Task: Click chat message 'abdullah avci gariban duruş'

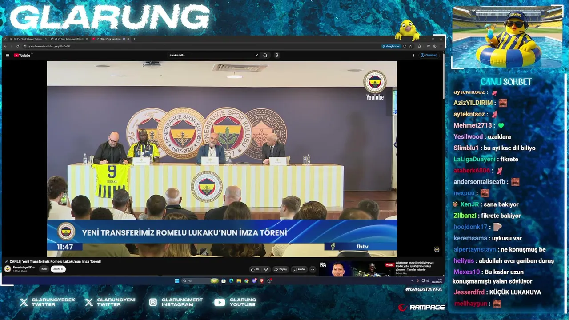Action: point(517,261)
